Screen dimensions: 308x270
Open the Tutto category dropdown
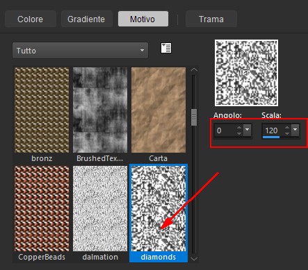point(80,51)
